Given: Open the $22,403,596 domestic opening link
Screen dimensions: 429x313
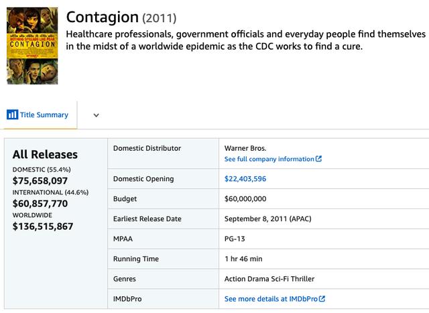Looking at the screenshot, I should (x=245, y=179).
